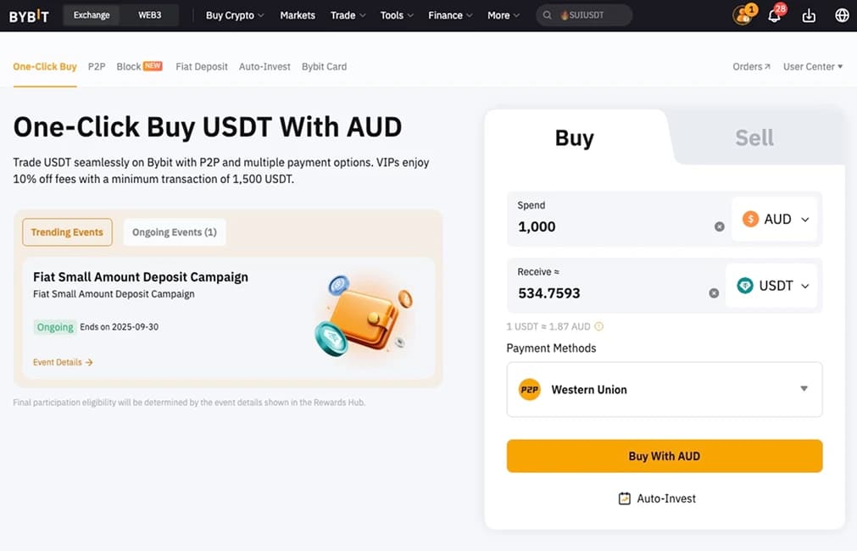
Task: Click the Bybit logo
Action: (x=29, y=14)
